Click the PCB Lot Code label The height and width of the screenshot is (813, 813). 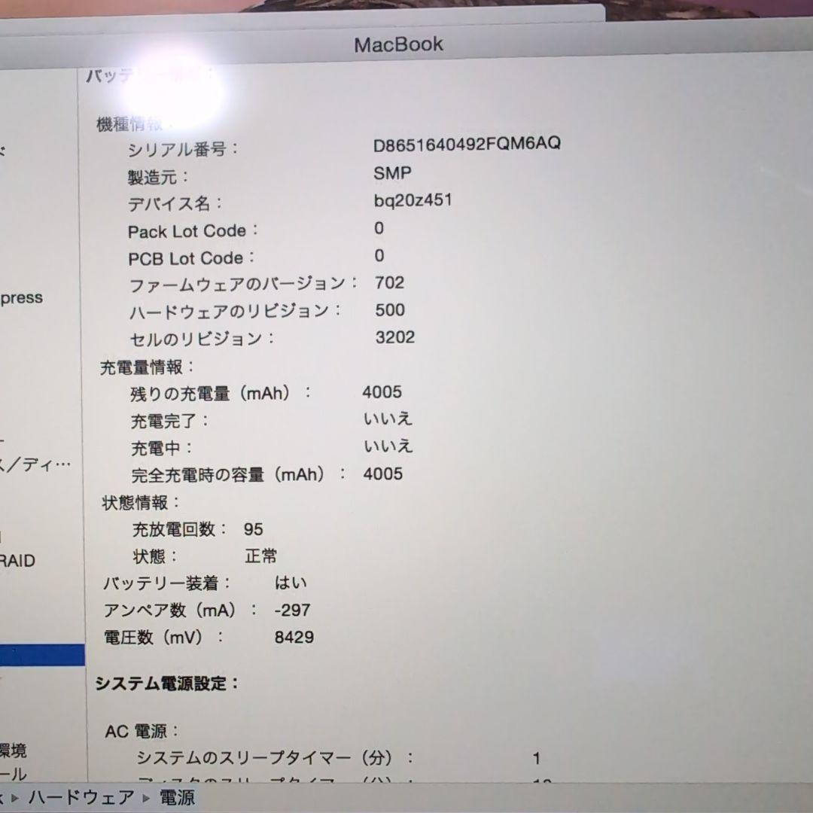click(190, 258)
